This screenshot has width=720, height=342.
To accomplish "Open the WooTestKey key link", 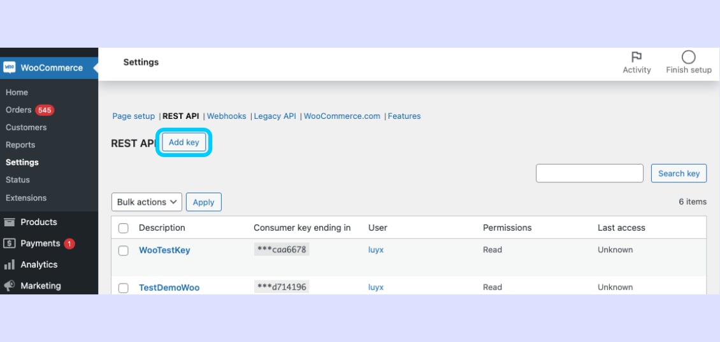I will [x=164, y=250].
